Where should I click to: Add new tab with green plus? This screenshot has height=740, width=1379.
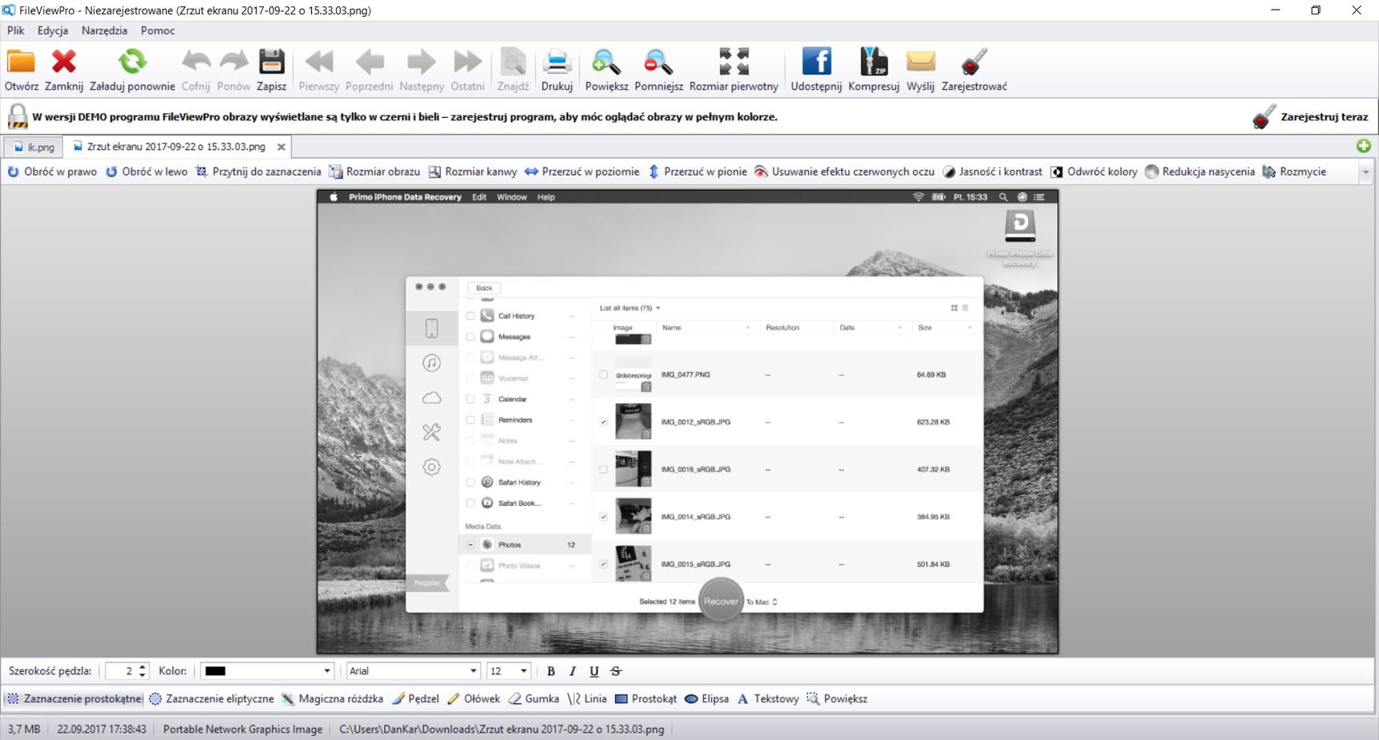pyautogui.click(x=1364, y=146)
